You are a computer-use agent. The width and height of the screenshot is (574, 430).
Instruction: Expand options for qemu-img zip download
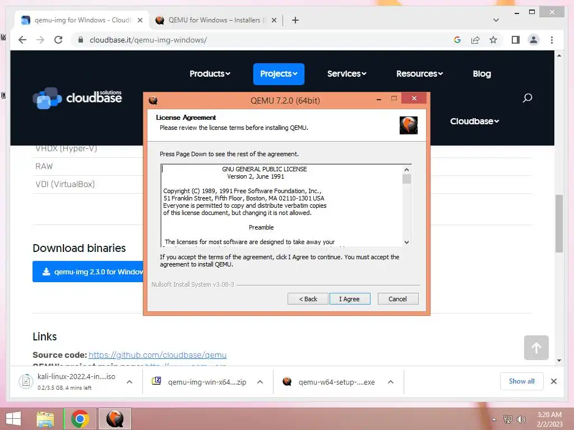[260, 382]
